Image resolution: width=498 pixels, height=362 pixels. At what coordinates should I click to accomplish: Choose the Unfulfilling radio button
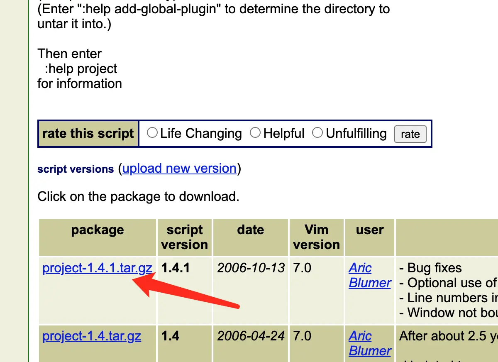318,133
